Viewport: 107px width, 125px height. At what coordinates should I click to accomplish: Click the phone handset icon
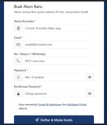[18, 61]
